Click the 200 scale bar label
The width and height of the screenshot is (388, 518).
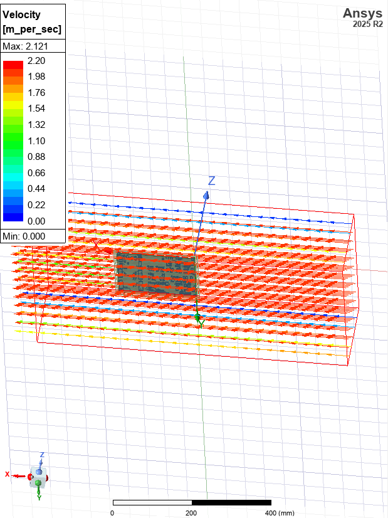(x=191, y=513)
